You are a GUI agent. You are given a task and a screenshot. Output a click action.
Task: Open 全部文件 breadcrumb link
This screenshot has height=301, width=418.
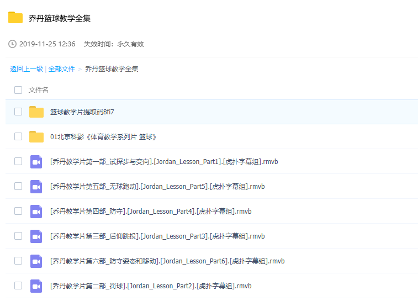(x=61, y=69)
